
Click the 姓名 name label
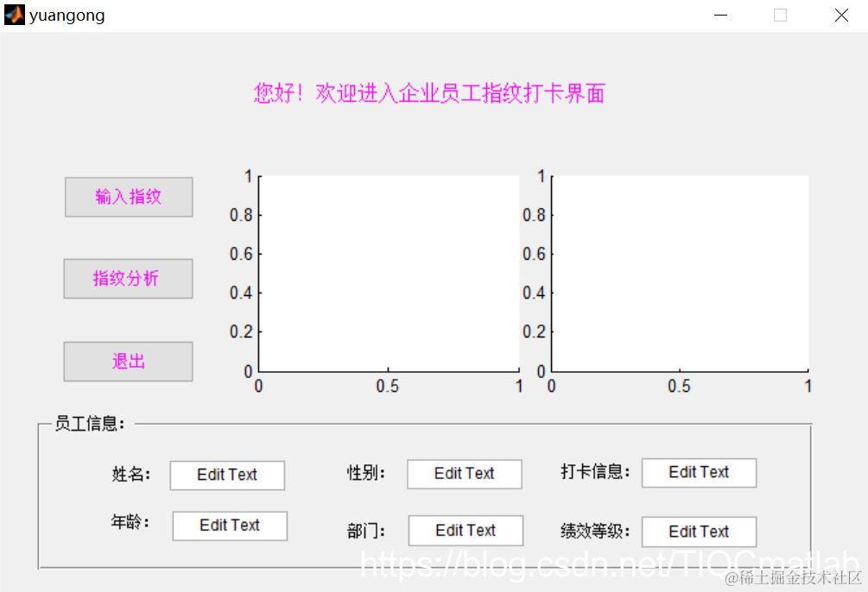(x=132, y=475)
